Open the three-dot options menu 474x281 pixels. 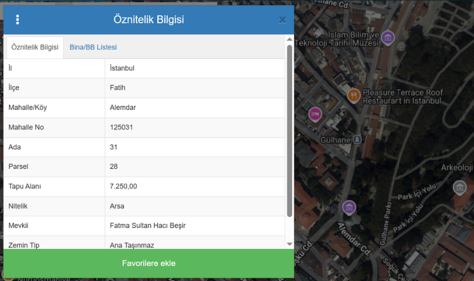[18, 20]
